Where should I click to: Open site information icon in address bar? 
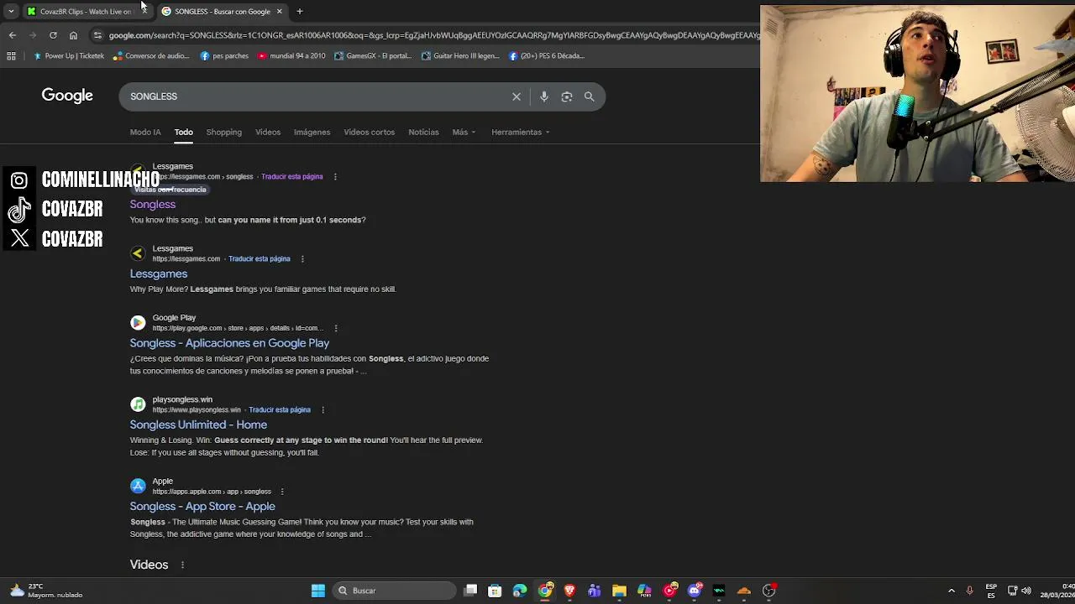(x=97, y=35)
